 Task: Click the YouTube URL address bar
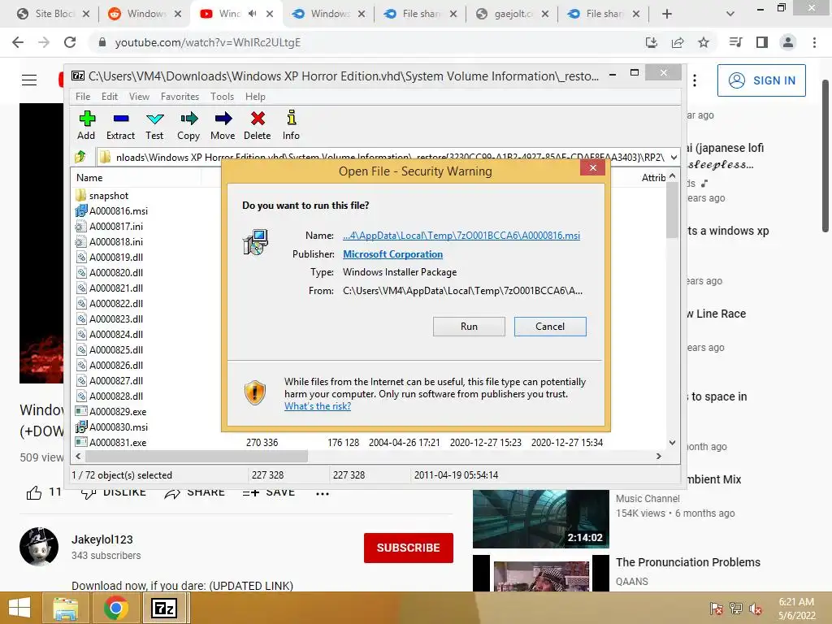(x=366, y=42)
